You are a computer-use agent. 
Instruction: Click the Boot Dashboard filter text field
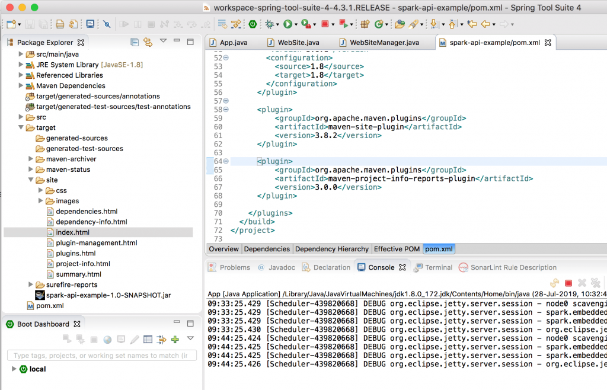(101, 356)
